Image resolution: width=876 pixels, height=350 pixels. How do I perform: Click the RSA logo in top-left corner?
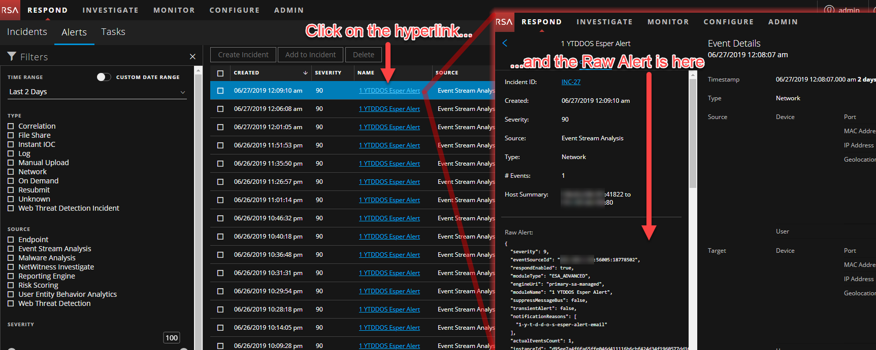click(10, 10)
